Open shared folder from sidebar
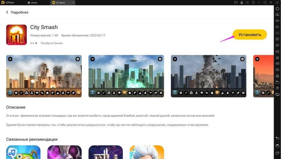This screenshot has height=159, width=281. (x=277, y=82)
